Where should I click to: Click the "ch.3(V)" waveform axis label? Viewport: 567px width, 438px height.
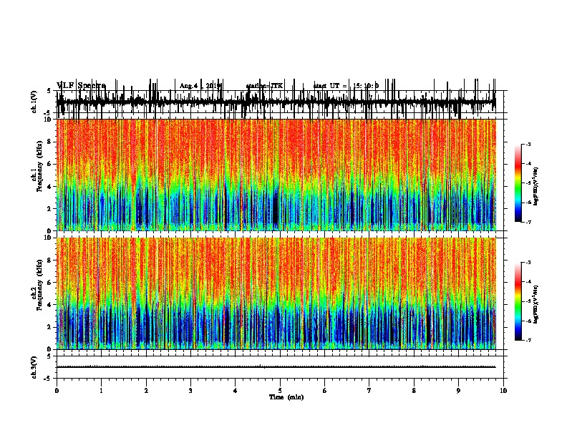[x=34, y=367]
